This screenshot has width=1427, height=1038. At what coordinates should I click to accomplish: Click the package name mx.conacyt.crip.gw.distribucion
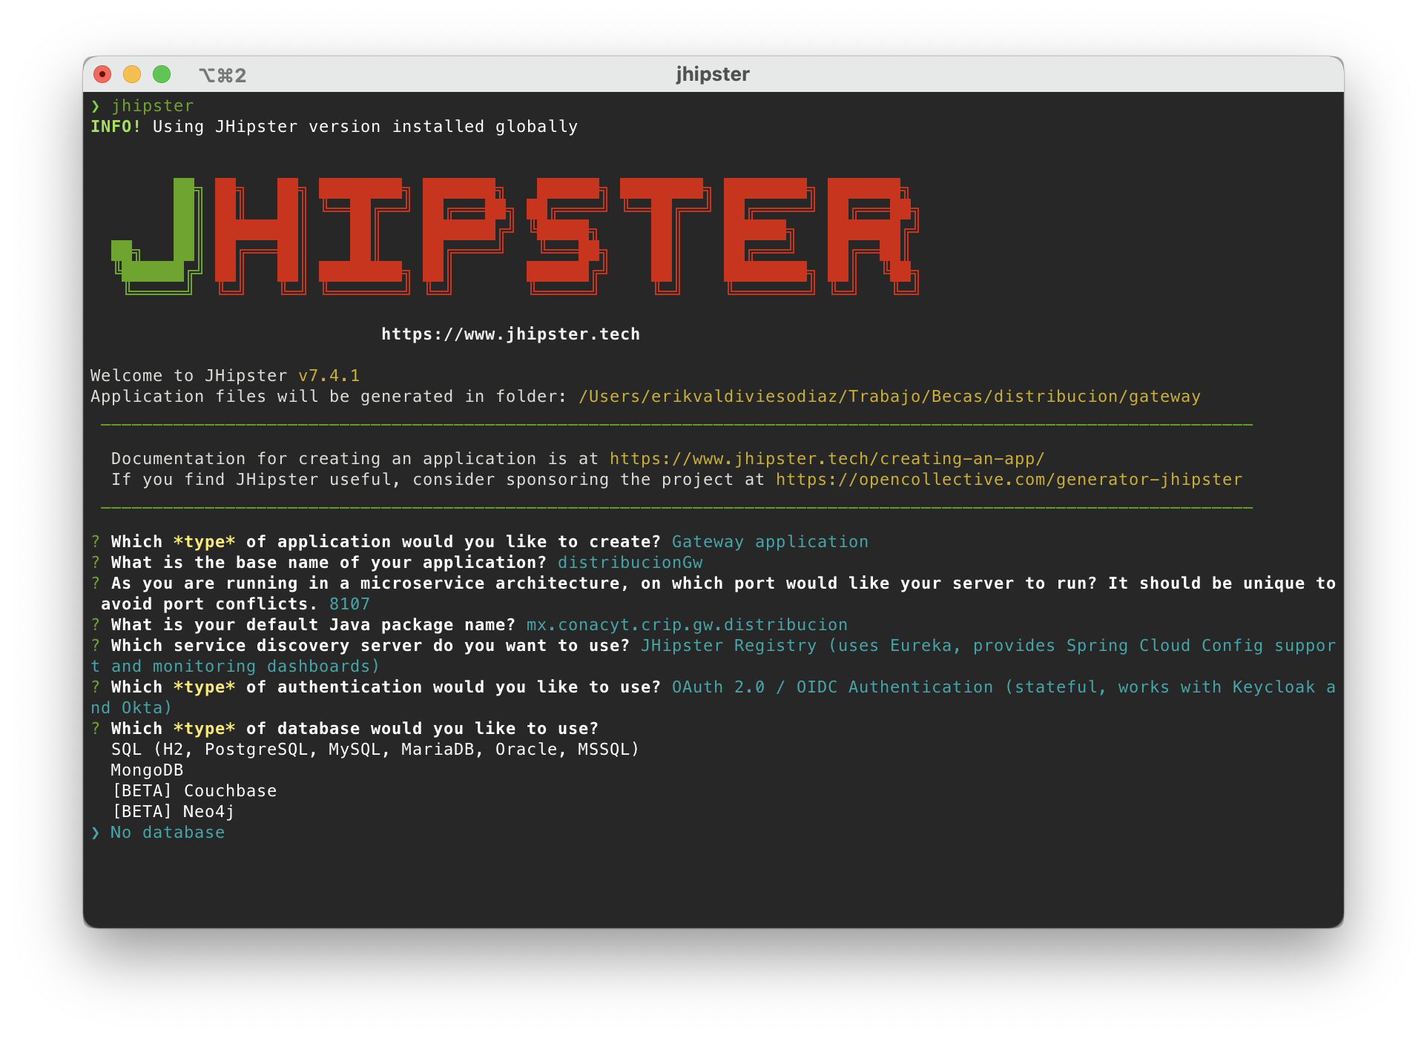[687, 625]
